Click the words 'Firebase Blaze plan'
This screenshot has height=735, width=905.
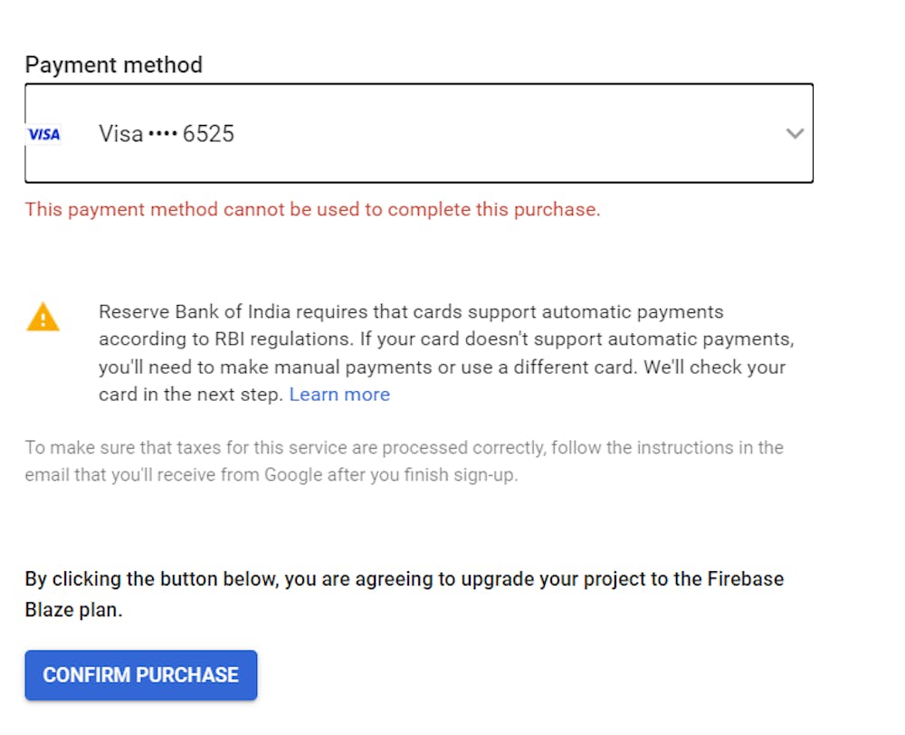tap(729, 579)
